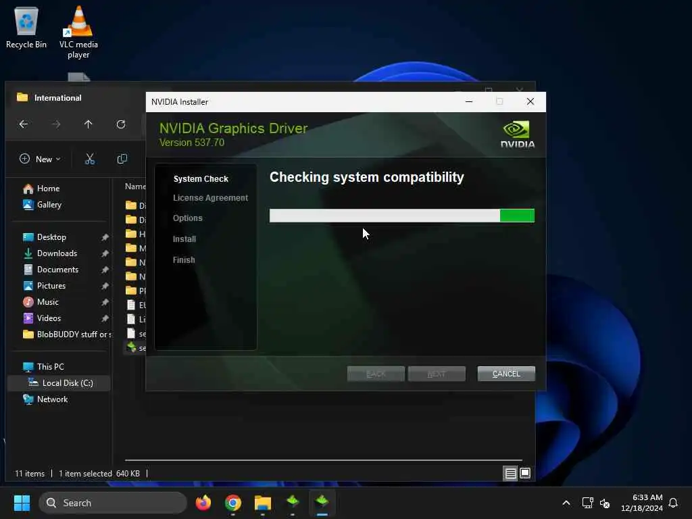Unpin Videos using its pin icon
This screenshot has width=692, height=519.
pos(105,318)
